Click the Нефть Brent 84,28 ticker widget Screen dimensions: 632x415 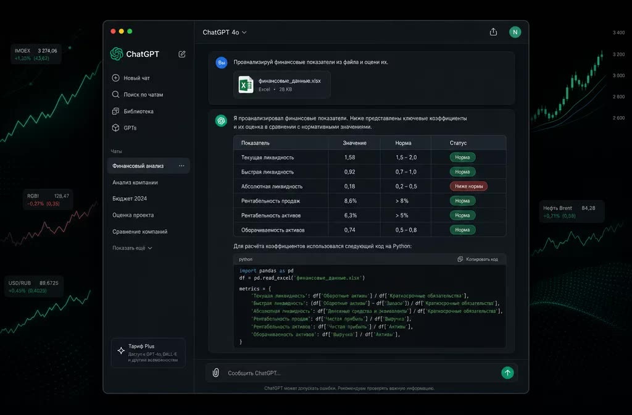572,212
